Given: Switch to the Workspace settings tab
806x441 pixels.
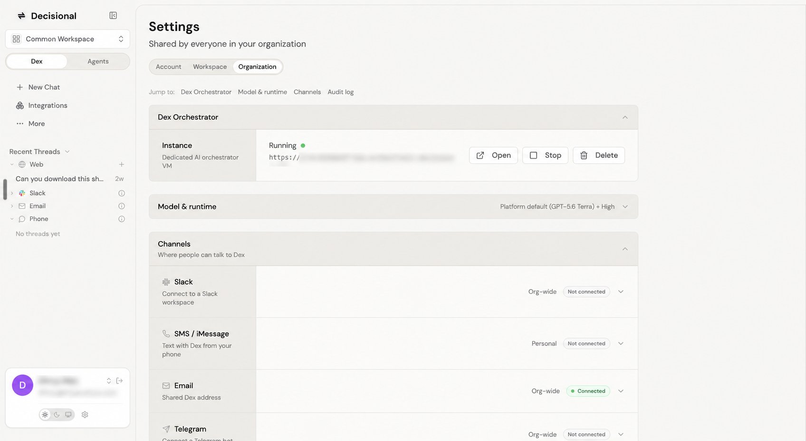Looking at the screenshot, I should coord(210,67).
